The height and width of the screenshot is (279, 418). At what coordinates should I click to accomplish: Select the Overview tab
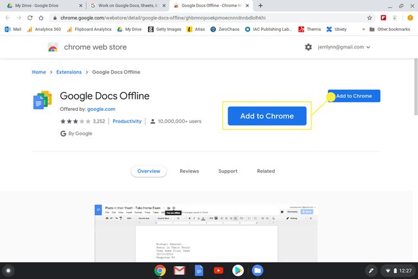coord(149,171)
